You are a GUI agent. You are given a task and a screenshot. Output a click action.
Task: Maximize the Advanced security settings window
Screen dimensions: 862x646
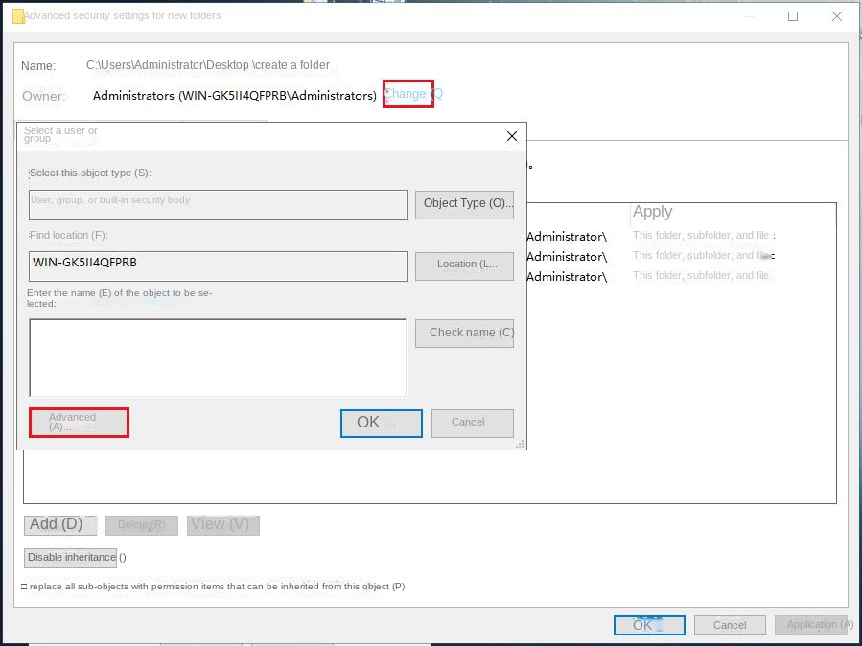793,16
